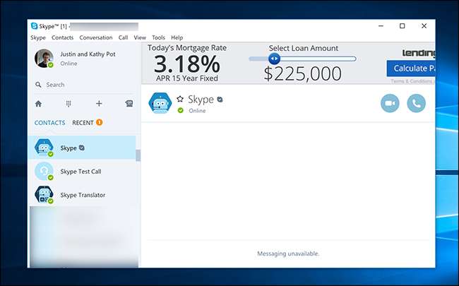Open the Skype menu
The width and height of the screenshot is (459, 286).
pyautogui.click(x=38, y=37)
